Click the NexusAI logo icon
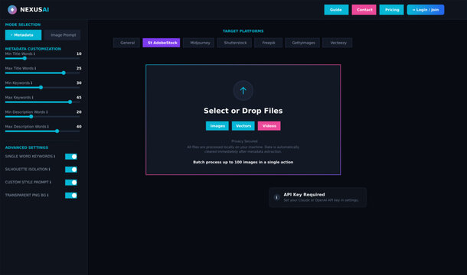 (12, 9)
